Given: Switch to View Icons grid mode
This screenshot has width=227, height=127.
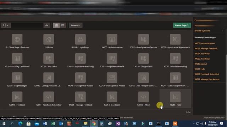Looking at the screenshot, I should [56, 25].
